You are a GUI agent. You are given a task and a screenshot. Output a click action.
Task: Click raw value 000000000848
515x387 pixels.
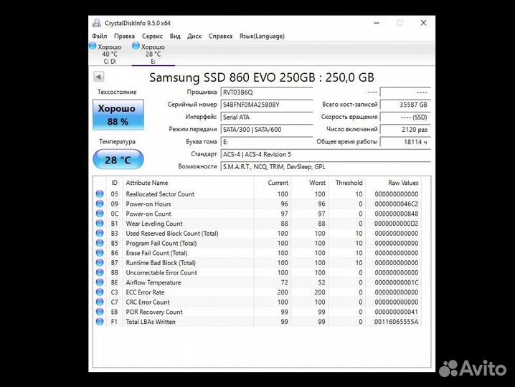397,214
